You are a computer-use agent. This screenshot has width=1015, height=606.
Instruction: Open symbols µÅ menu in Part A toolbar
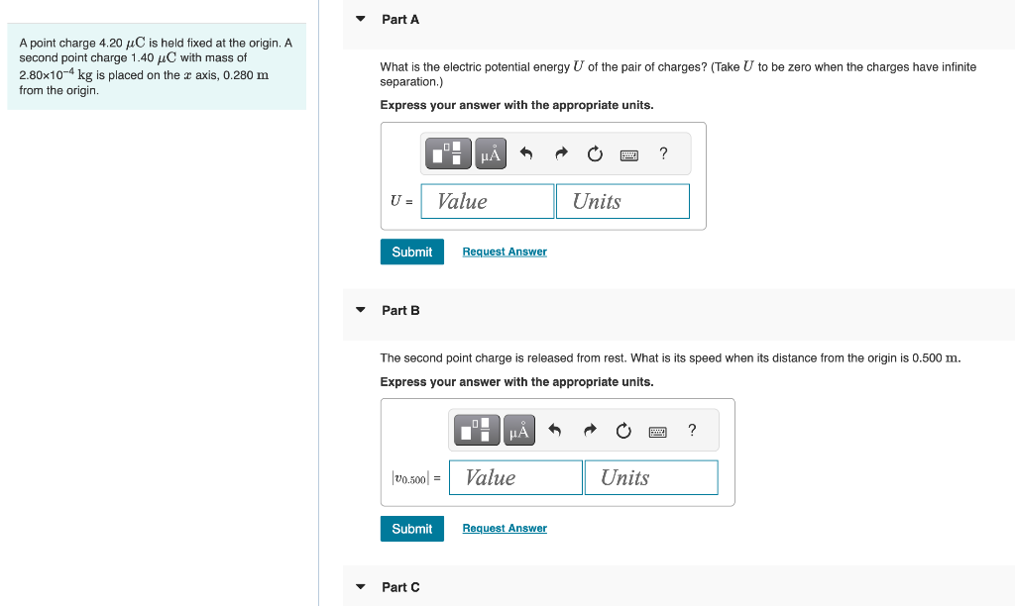(491, 153)
